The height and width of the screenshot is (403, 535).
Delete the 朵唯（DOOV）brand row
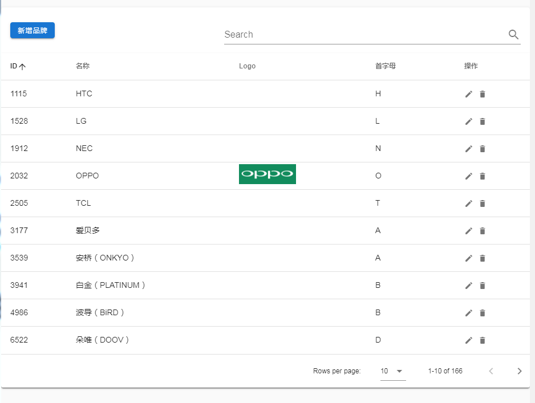coord(483,340)
